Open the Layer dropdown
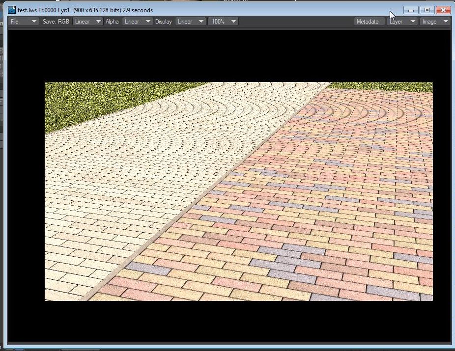455x351 pixels. (402, 22)
